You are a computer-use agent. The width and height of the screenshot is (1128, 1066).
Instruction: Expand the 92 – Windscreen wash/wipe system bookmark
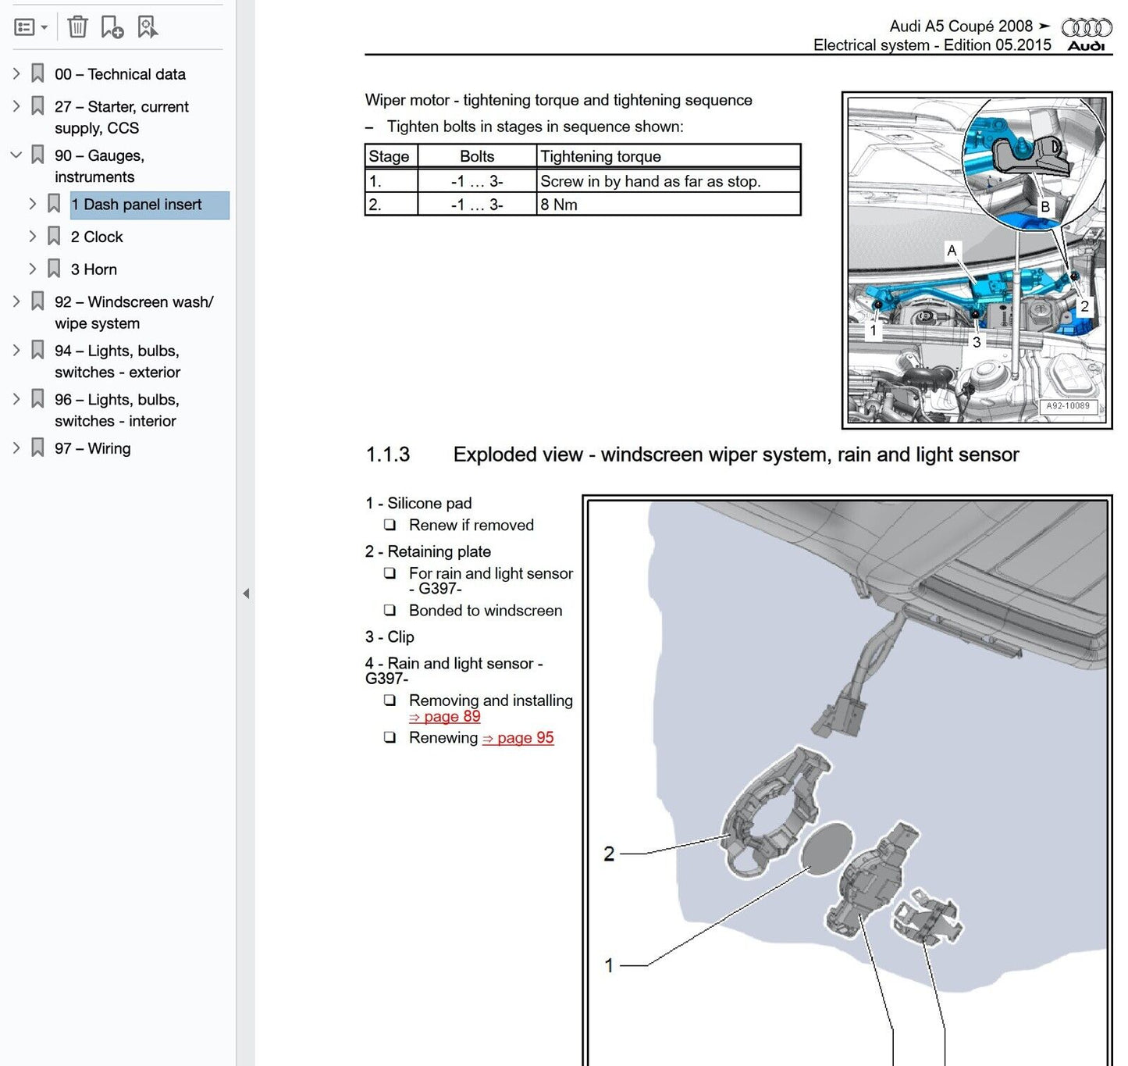(16, 301)
